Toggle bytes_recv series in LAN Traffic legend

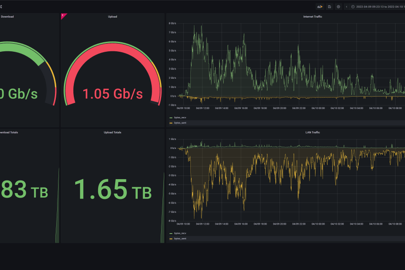pyautogui.click(x=180, y=233)
